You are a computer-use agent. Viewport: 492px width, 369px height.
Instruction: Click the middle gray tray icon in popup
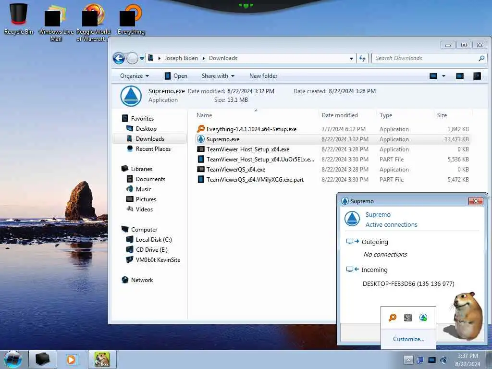point(407,318)
